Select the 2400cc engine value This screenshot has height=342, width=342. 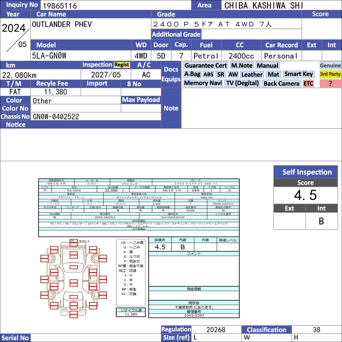tap(241, 56)
